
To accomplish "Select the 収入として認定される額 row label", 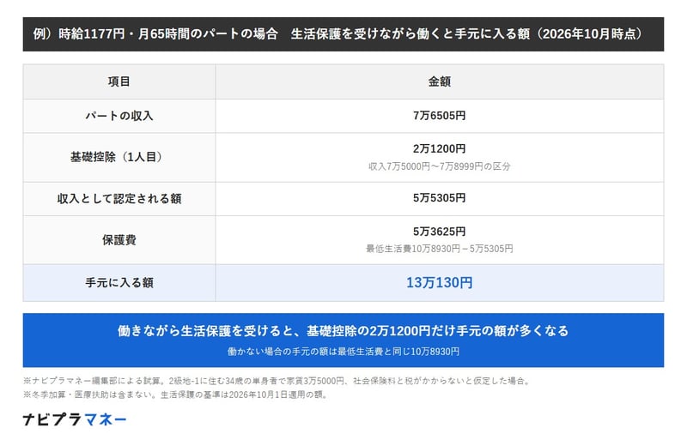I will pyautogui.click(x=119, y=199).
